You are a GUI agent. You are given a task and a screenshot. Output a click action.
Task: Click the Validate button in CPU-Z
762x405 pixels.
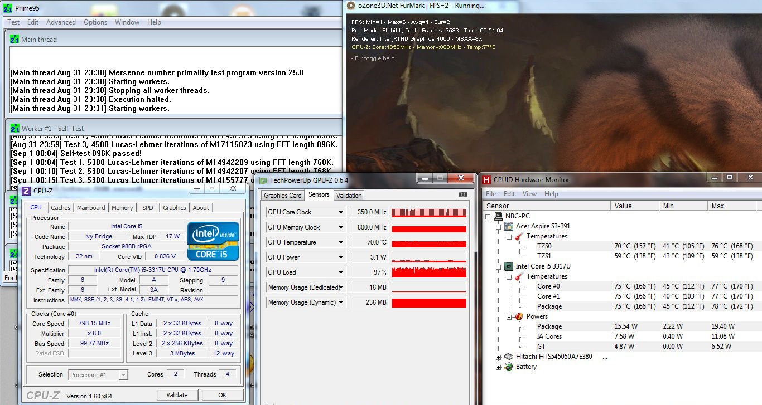(x=177, y=395)
